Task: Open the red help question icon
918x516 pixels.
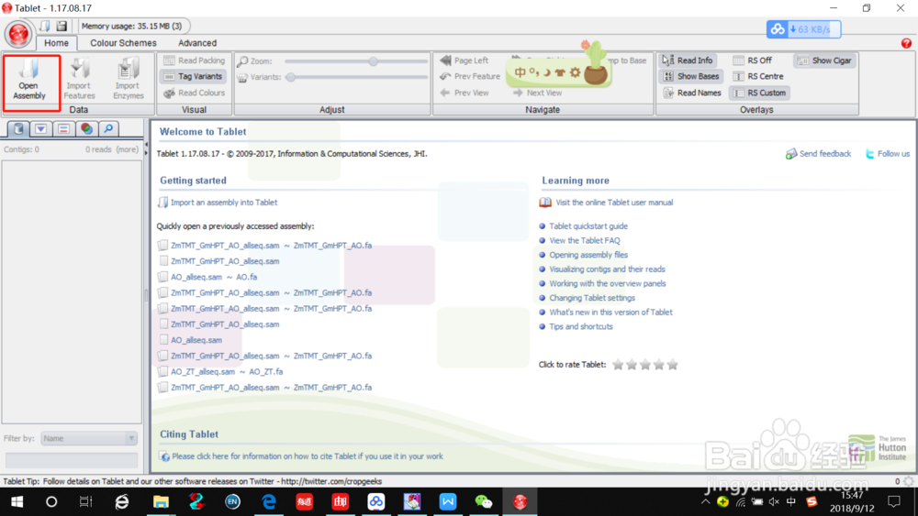Action: point(906,43)
